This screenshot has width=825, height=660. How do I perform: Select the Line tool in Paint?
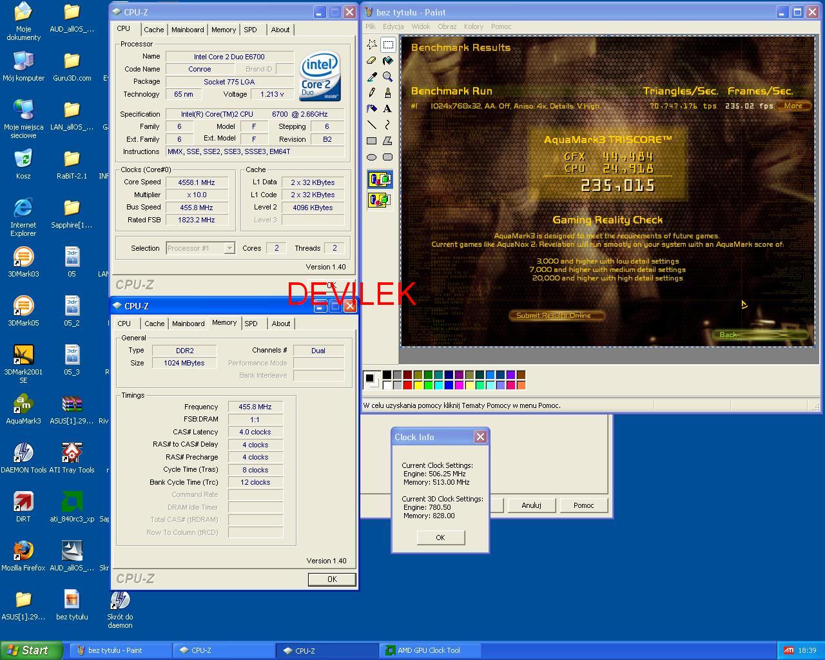[372, 125]
